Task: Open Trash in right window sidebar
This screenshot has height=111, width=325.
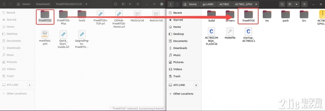Action: (x=184, y=76)
